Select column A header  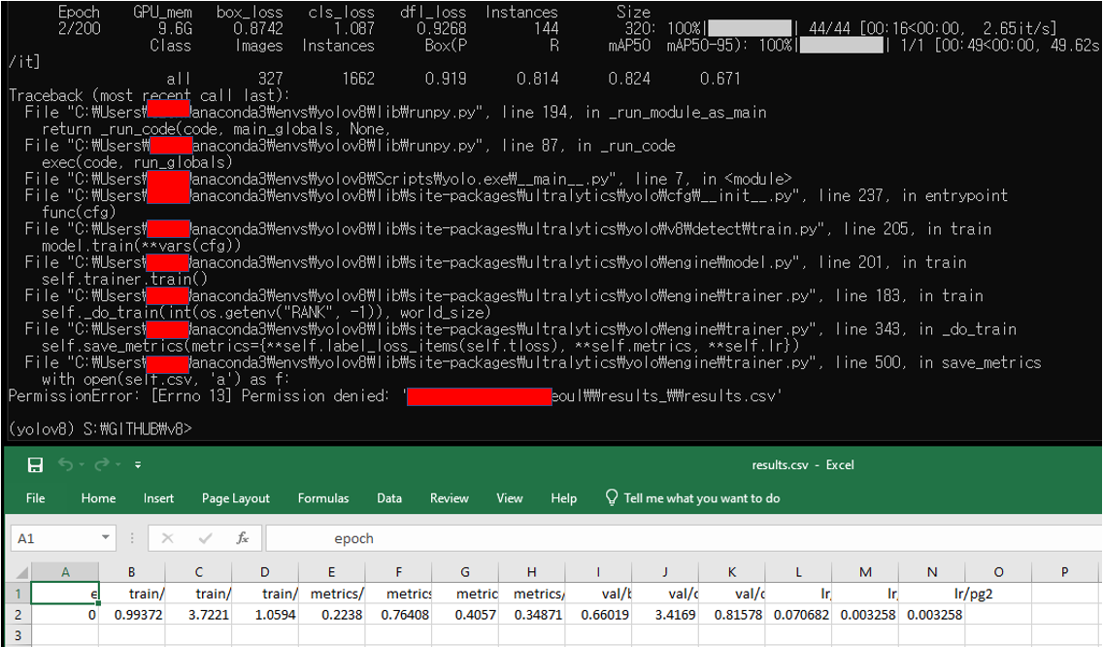coord(65,571)
